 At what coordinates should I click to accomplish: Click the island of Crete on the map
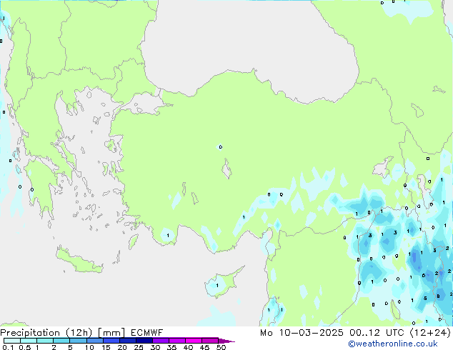tap(79, 261)
